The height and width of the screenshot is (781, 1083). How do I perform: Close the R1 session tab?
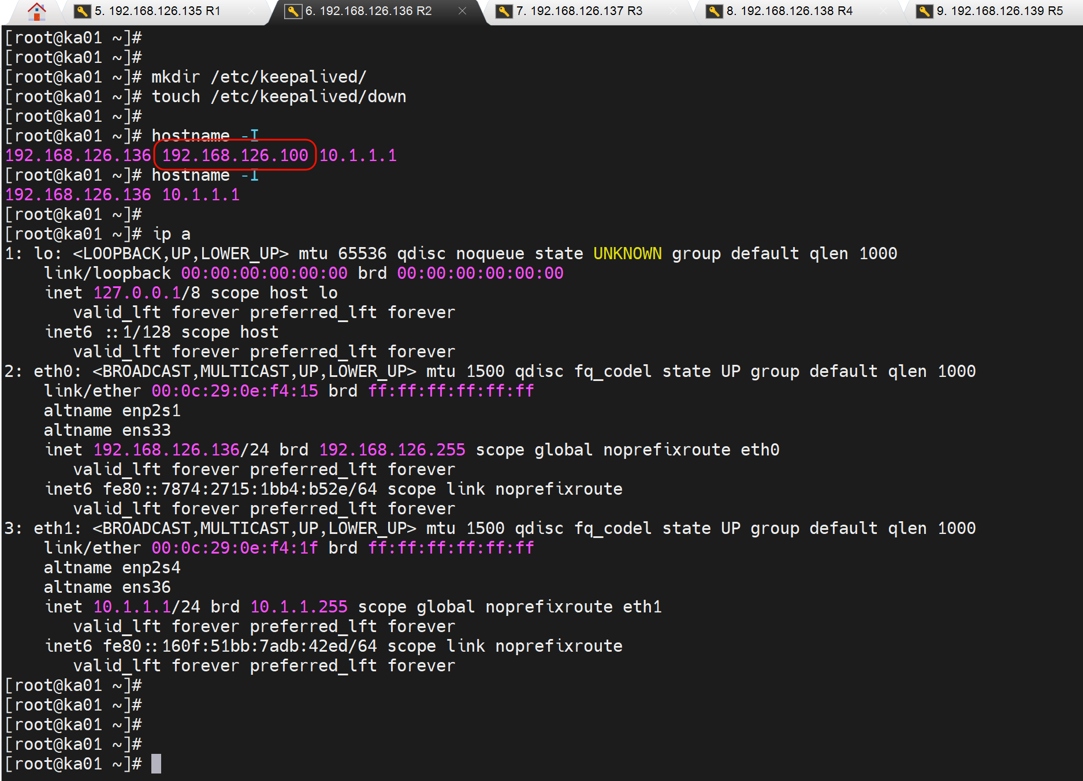tap(251, 10)
